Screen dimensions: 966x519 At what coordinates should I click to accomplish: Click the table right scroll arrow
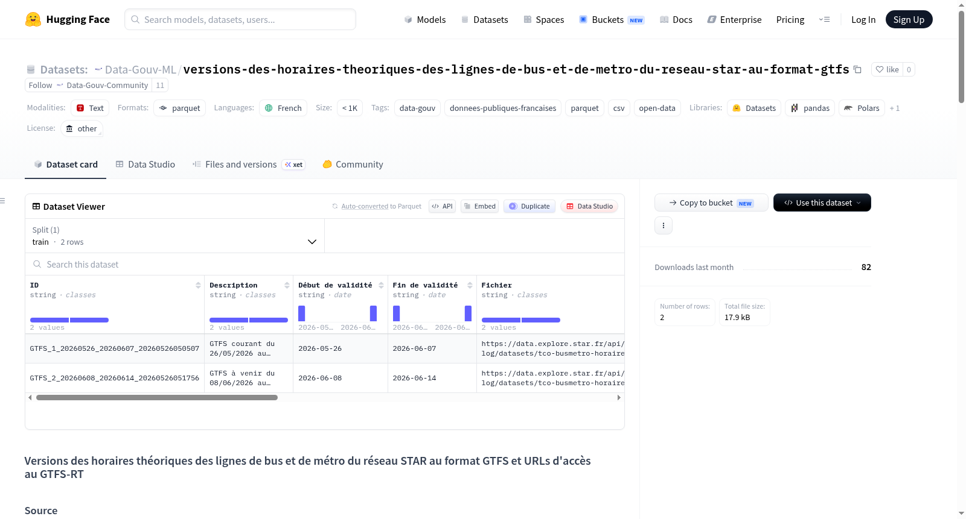pyautogui.click(x=619, y=398)
